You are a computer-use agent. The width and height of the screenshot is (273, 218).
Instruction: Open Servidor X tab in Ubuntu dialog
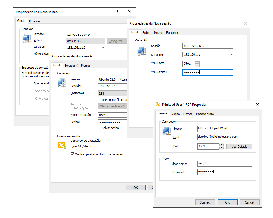[x=71, y=66]
